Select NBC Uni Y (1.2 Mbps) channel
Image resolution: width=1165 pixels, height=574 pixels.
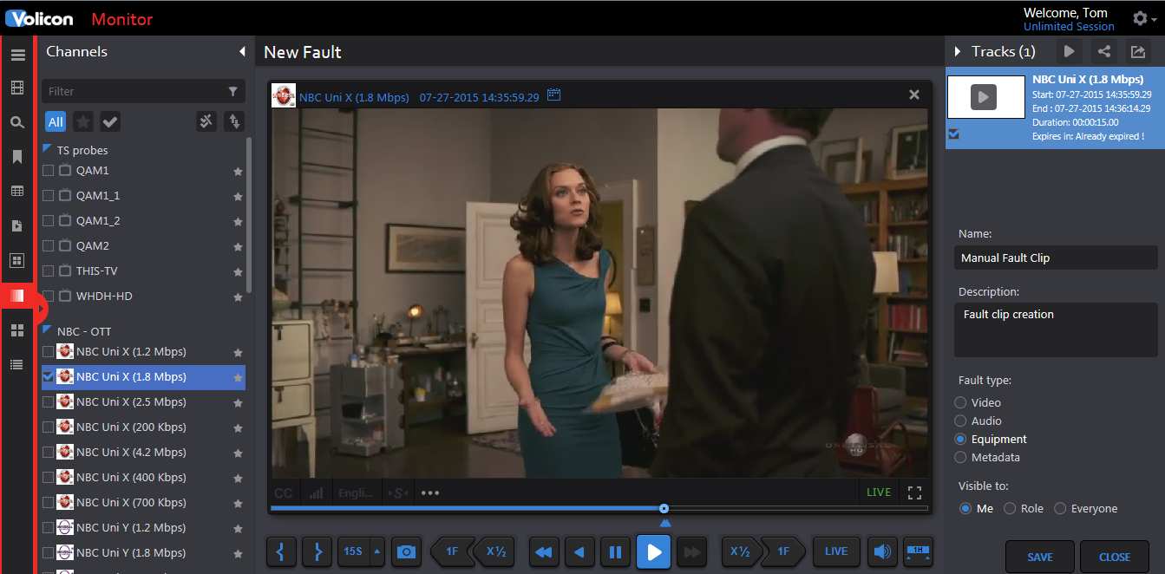click(x=144, y=527)
